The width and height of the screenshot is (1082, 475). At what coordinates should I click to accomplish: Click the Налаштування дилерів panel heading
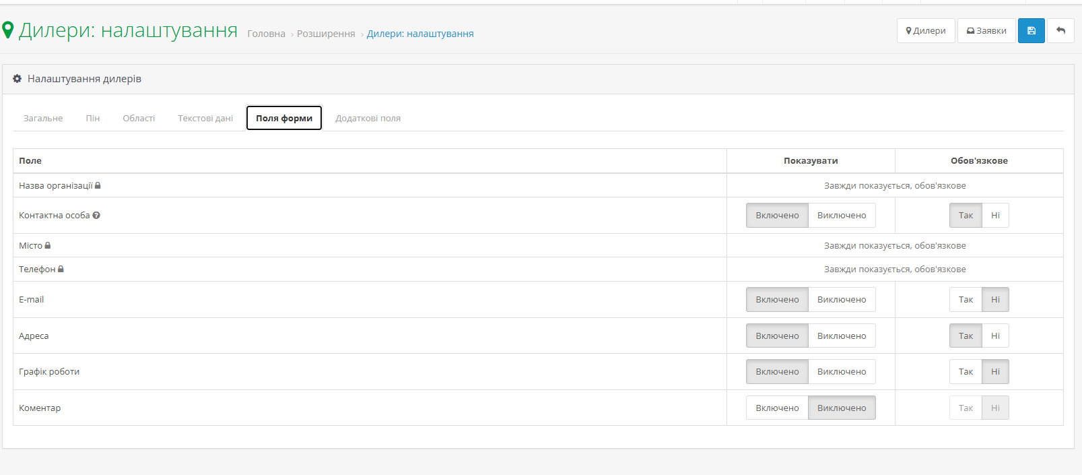coord(84,79)
